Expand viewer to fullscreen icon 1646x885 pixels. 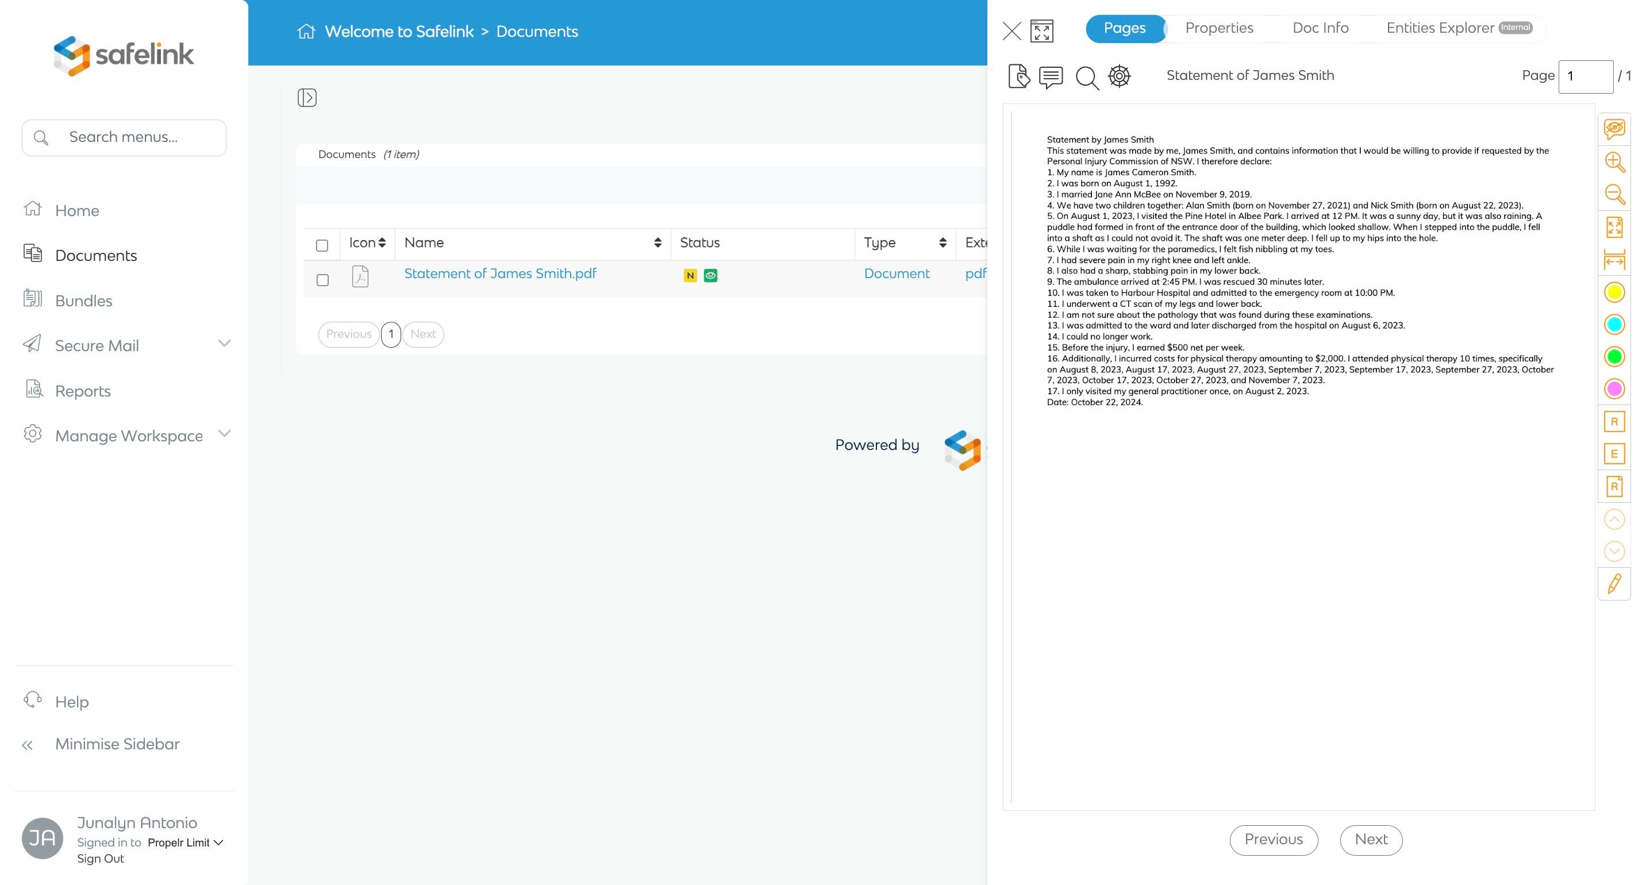pyautogui.click(x=1041, y=30)
